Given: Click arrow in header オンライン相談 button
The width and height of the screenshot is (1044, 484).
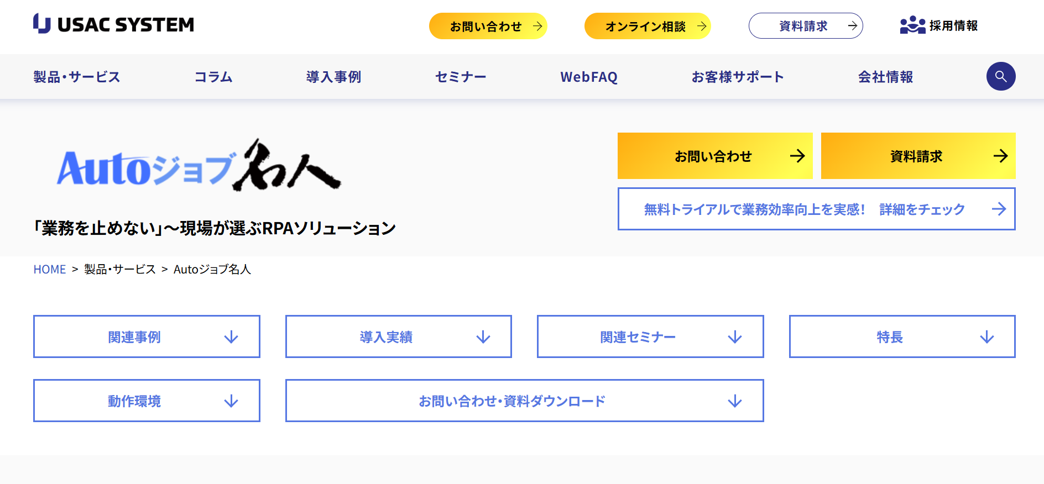Looking at the screenshot, I should coord(701,26).
